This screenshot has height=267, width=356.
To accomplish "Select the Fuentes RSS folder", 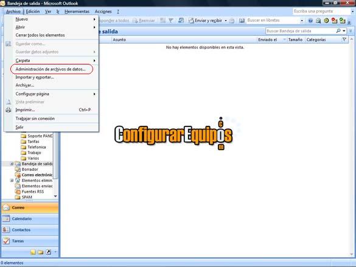I will pos(29,192).
